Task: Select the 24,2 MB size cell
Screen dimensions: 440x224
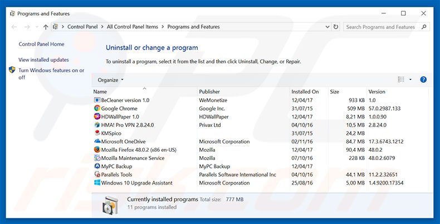Action: click(x=355, y=133)
